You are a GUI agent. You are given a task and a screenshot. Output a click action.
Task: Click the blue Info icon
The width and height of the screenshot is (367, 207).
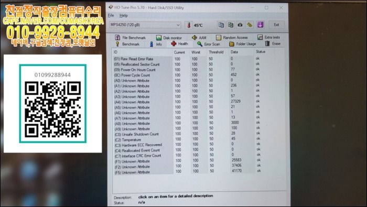pyautogui.click(x=152, y=44)
